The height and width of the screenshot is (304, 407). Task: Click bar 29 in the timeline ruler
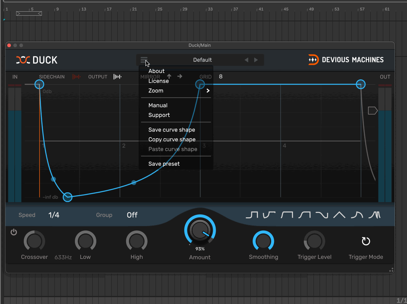pyautogui.click(x=185, y=9)
